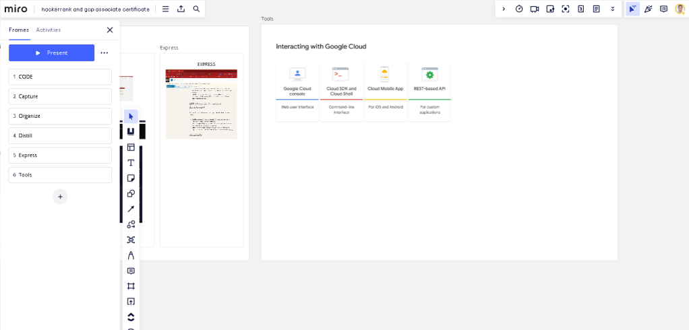Select the Text tool
The image size is (689, 330).
(x=131, y=163)
